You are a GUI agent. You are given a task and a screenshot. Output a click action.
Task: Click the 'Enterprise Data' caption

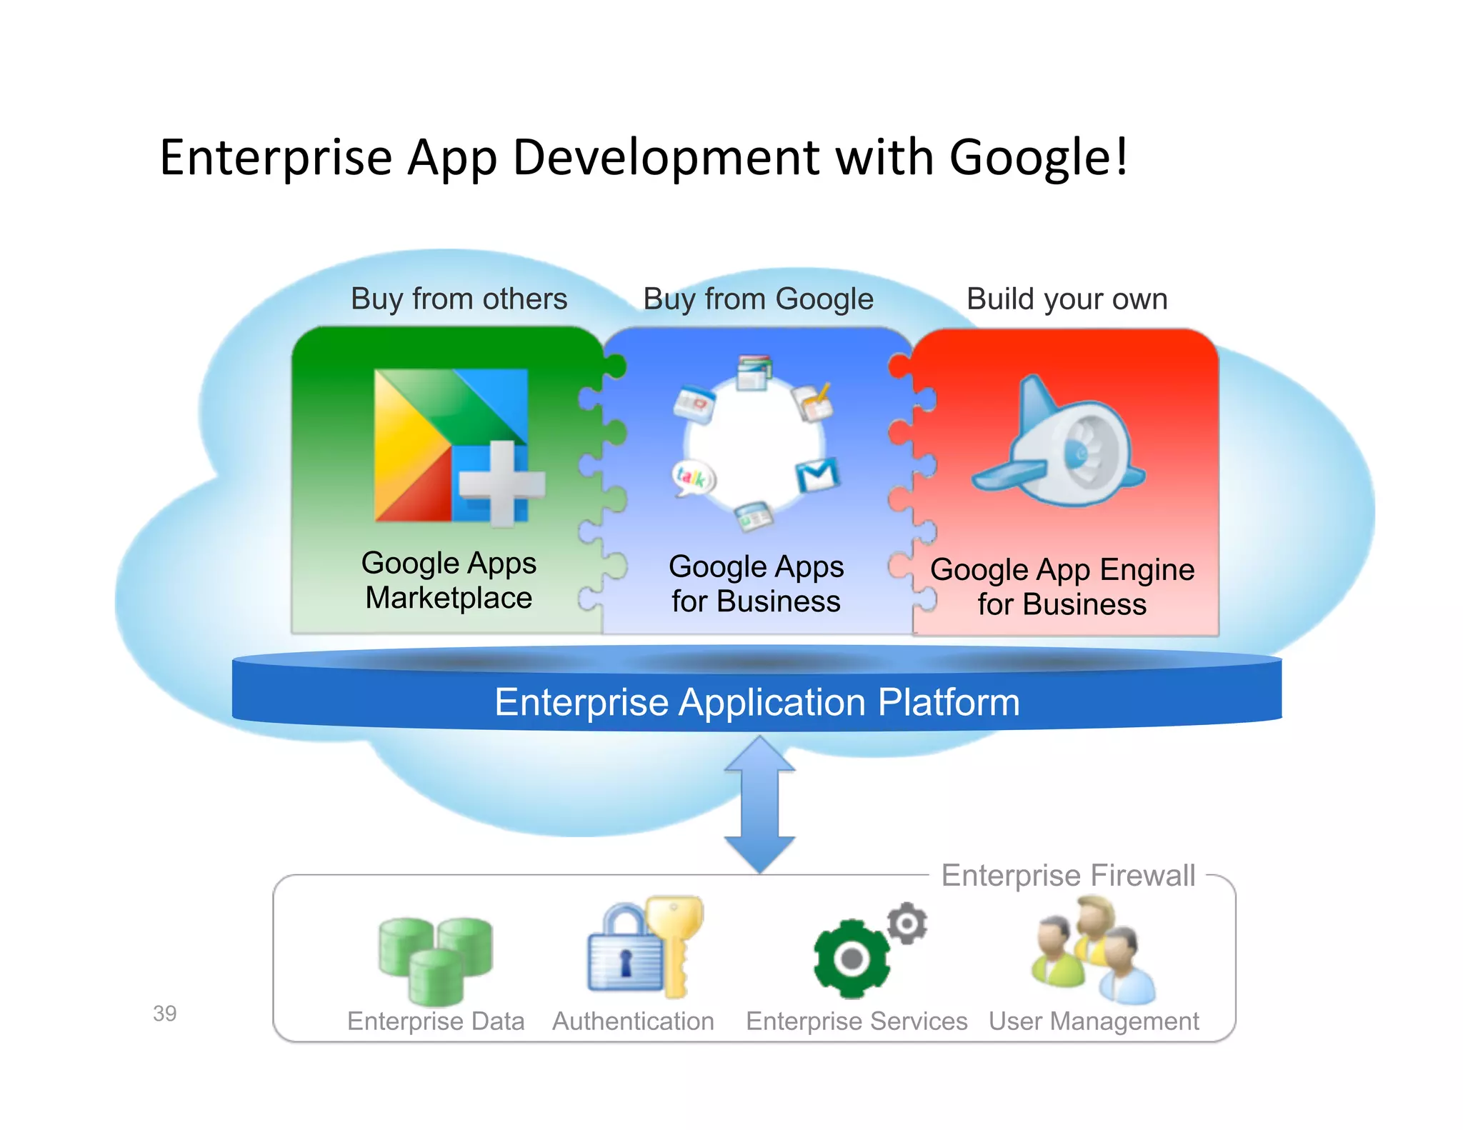436,1021
